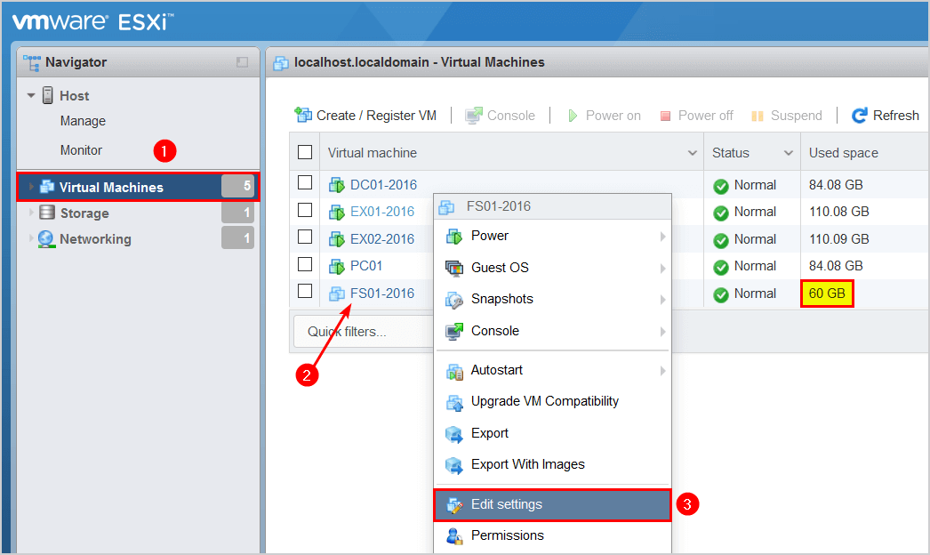
Task: Click the Host server icon
Action: click(x=47, y=95)
